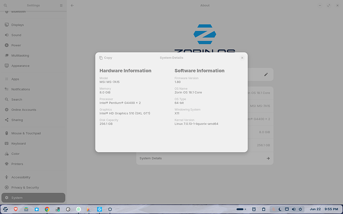Launch Brave browser from taskbar
Screen dimensions: 343x214
pyautogui.click(x=16, y=209)
